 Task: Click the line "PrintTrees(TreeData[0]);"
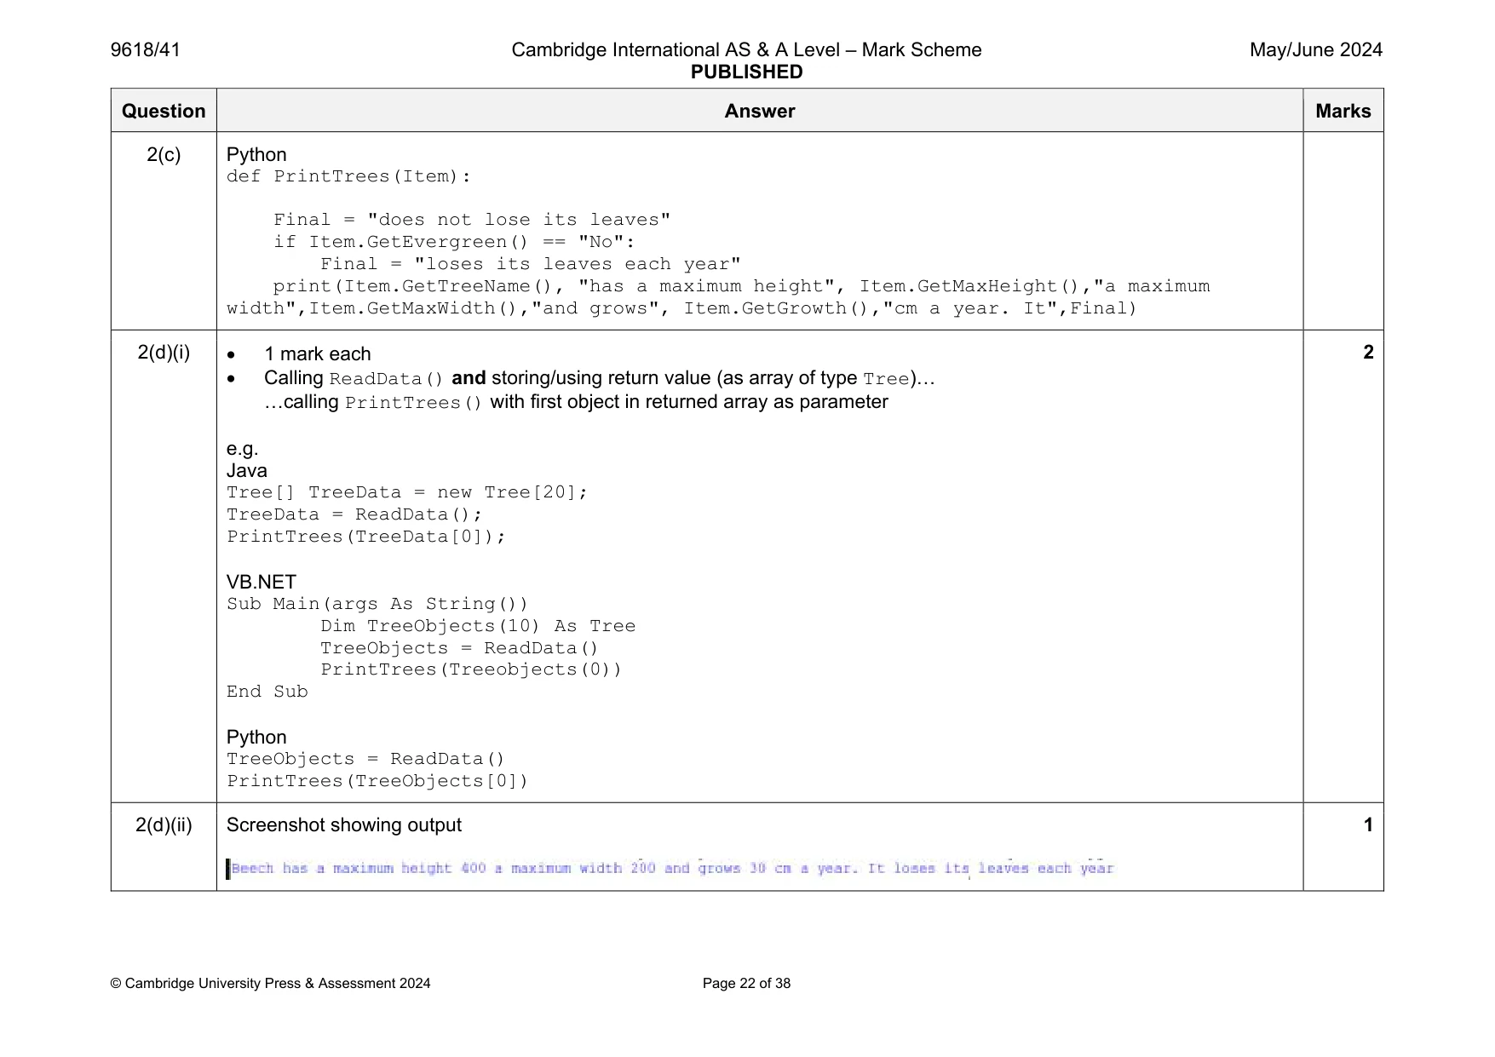coord(366,537)
